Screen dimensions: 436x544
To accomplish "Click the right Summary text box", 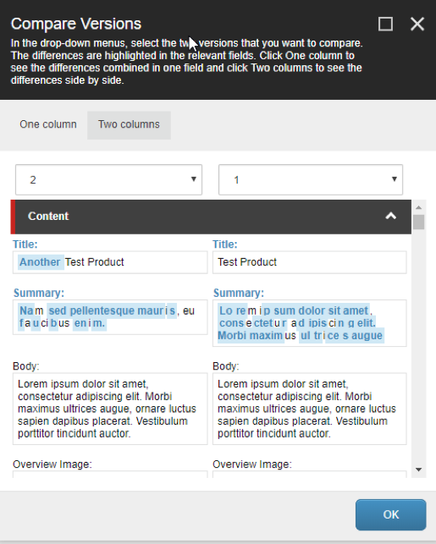I will (x=309, y=323).
